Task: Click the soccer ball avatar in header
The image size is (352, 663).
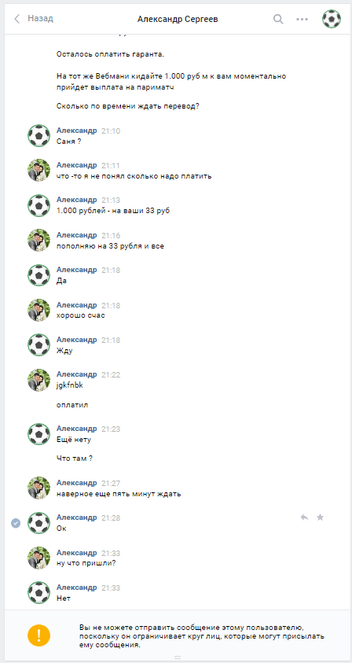Action: [x=332, y=19]
